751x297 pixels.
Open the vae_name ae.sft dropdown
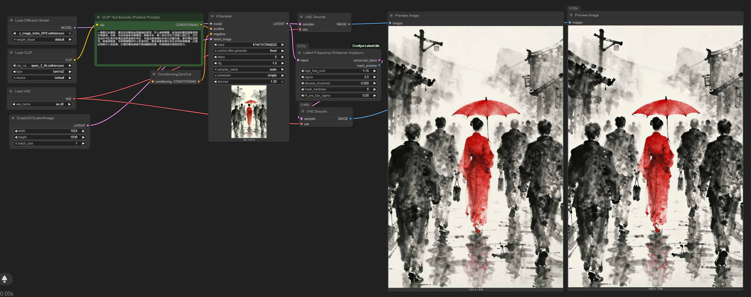[42, 104]
